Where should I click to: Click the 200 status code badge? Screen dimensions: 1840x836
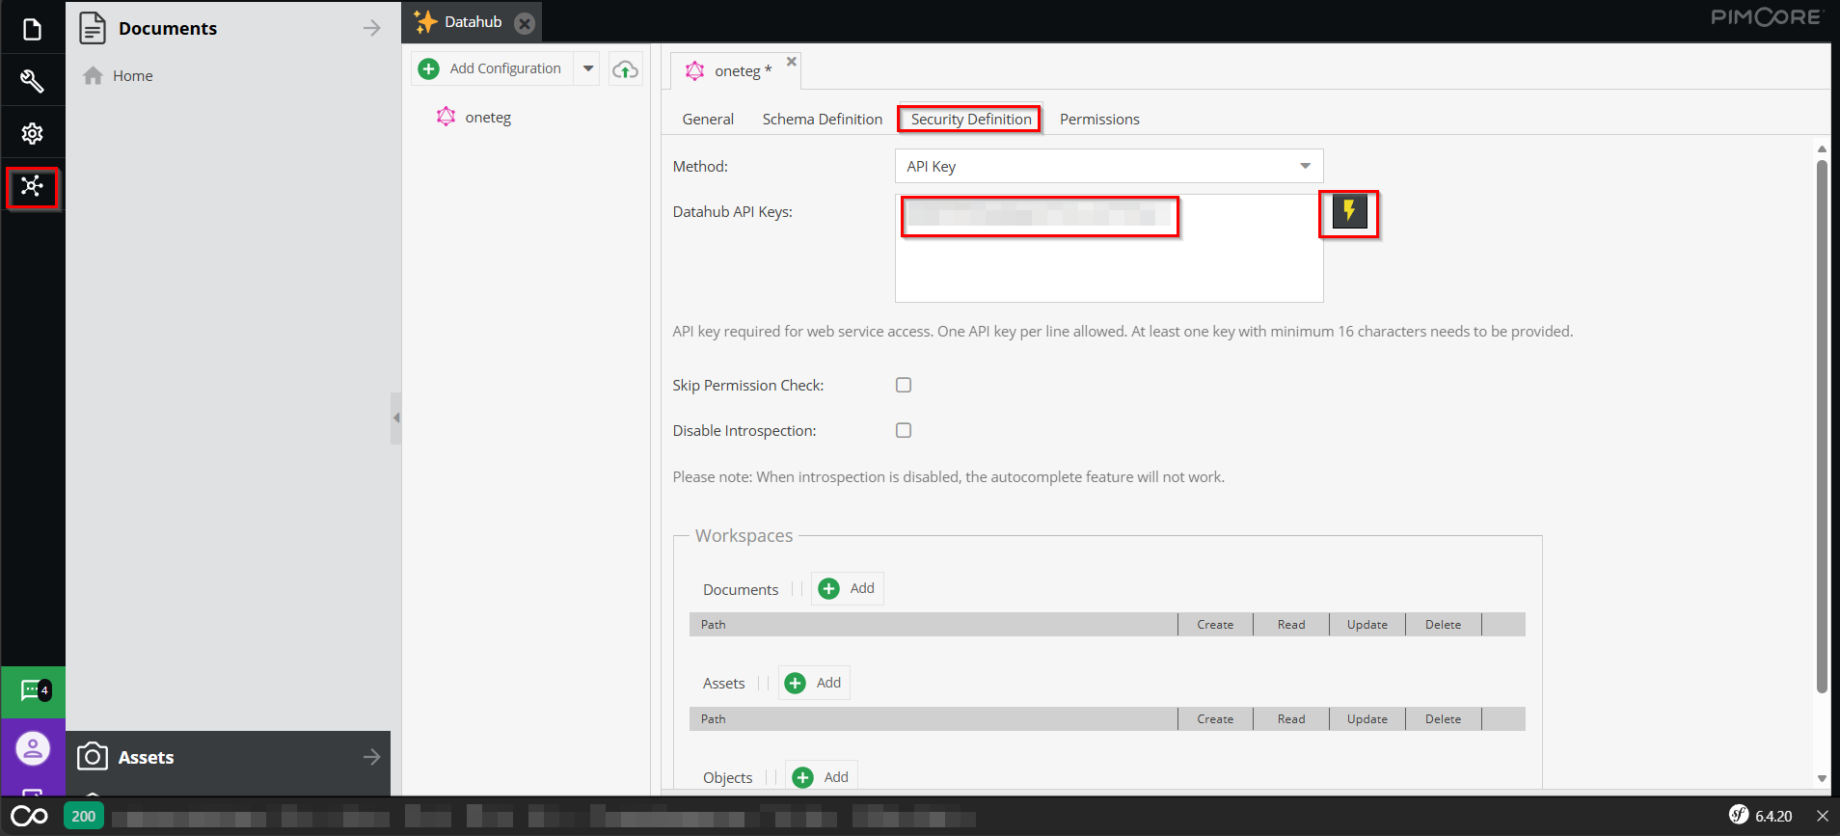tap(84, 817)
